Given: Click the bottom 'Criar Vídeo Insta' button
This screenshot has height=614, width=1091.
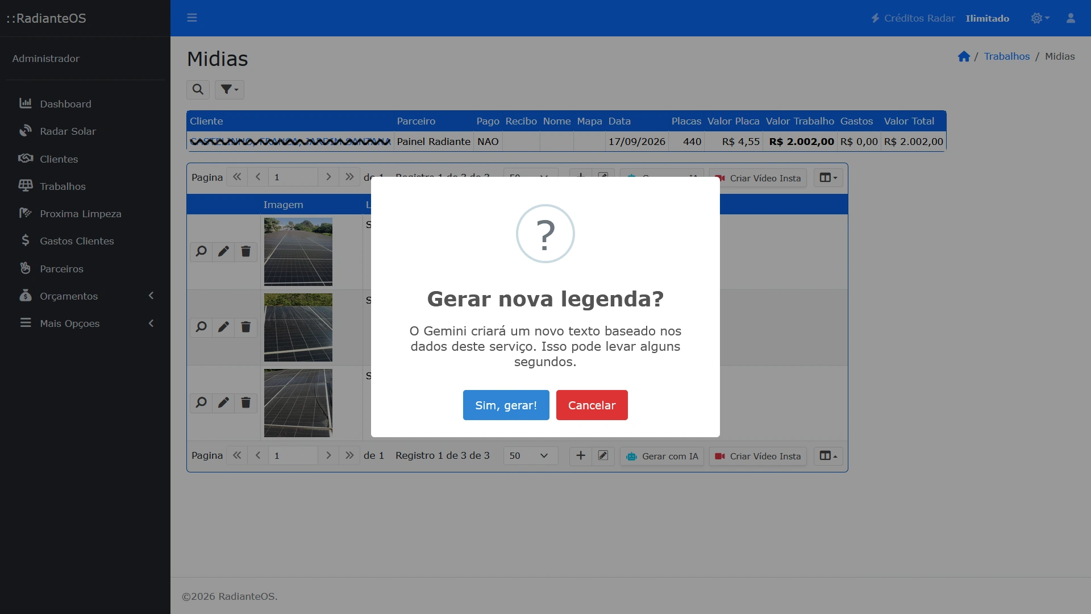Looking at the screenshot, I should [x=758, y=456].
